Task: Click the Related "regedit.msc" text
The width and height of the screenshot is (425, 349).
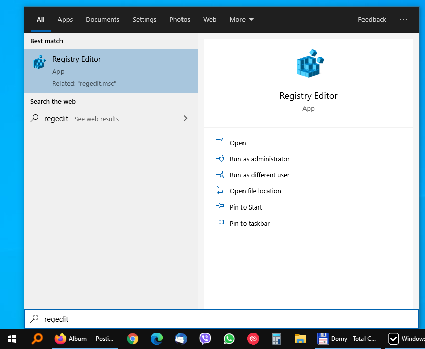Action: (x=84, y=84)
